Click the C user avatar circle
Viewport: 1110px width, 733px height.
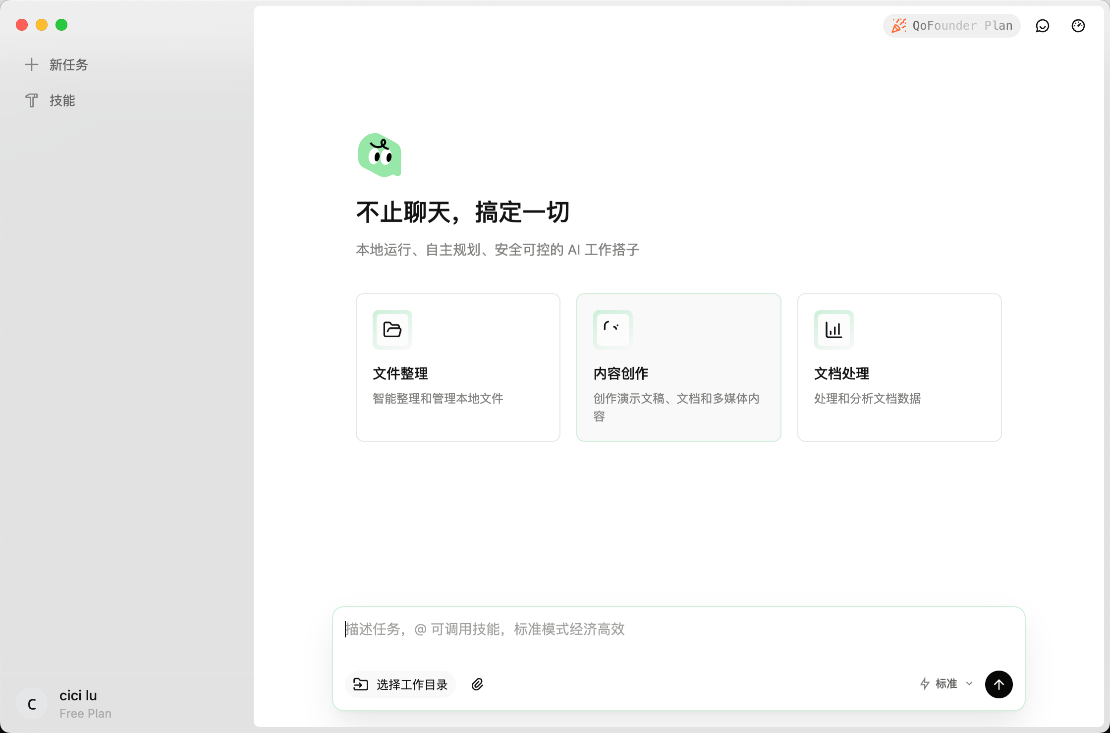point(32,704)
